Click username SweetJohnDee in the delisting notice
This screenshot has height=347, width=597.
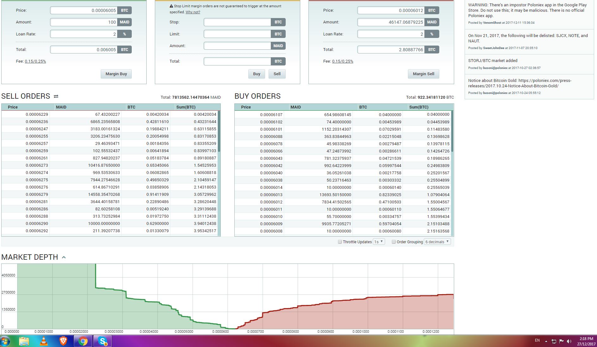pyautogui.click(x=493, y=48)
